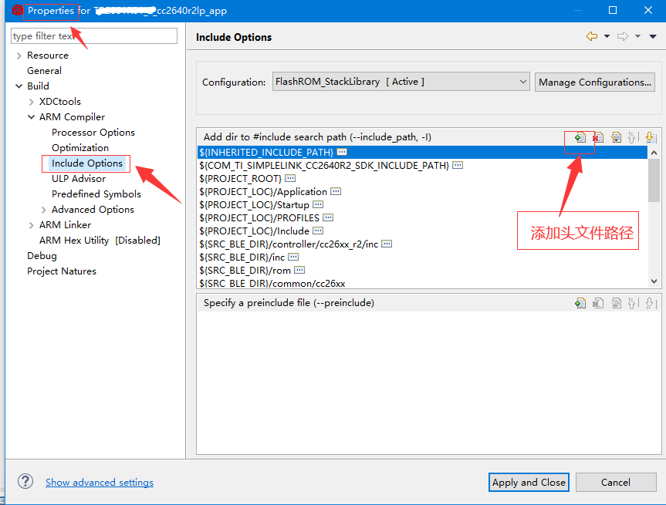Image resolution: width=666 pixels, height=505 pixels.
Task: Delete the selected include path entry
Action: [x=598, y=137]
